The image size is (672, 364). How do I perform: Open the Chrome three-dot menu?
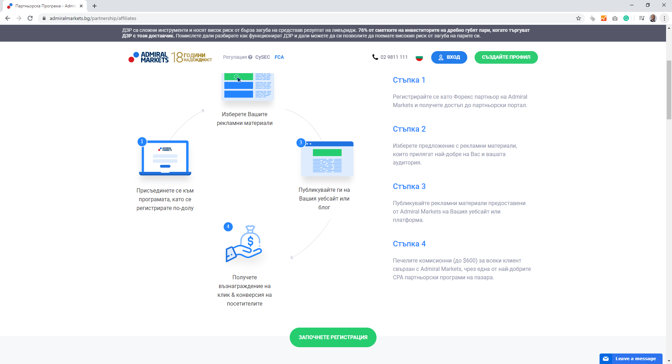point(664,18)
